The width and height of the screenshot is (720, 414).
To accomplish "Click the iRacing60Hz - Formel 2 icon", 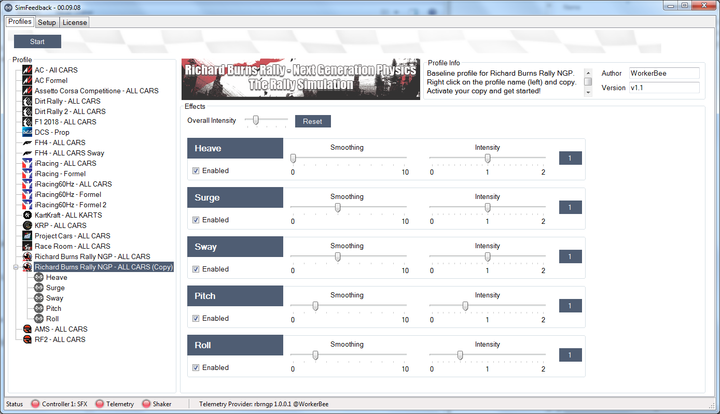I will 27,205.
